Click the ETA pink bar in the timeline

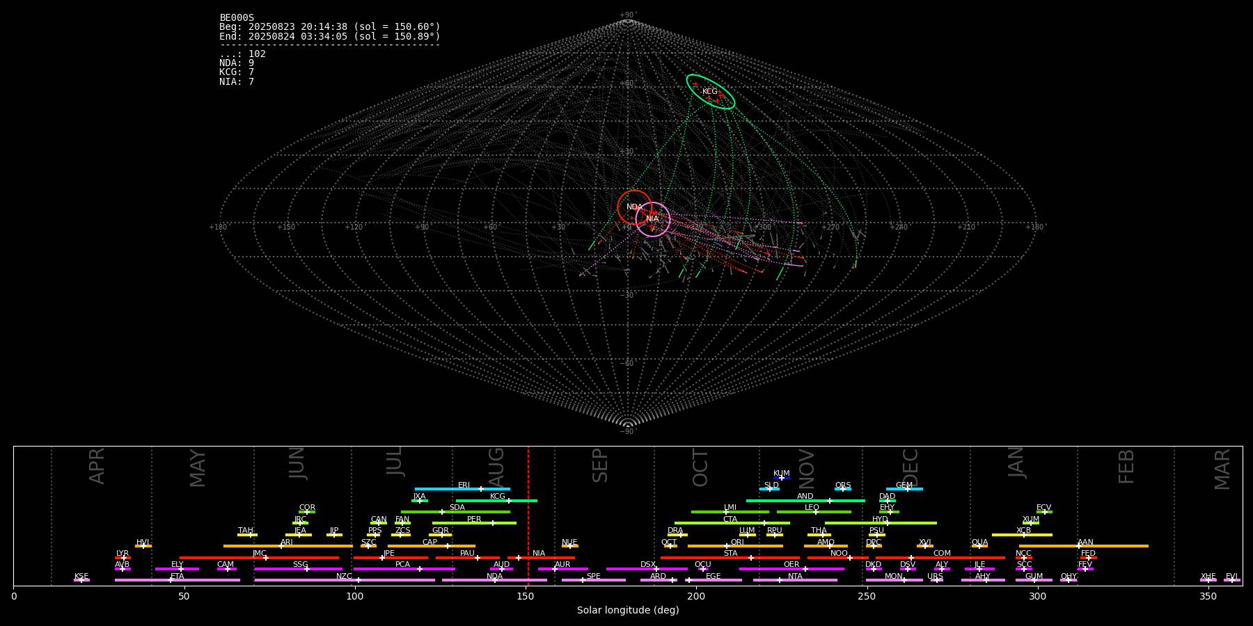tap(177, 580)
